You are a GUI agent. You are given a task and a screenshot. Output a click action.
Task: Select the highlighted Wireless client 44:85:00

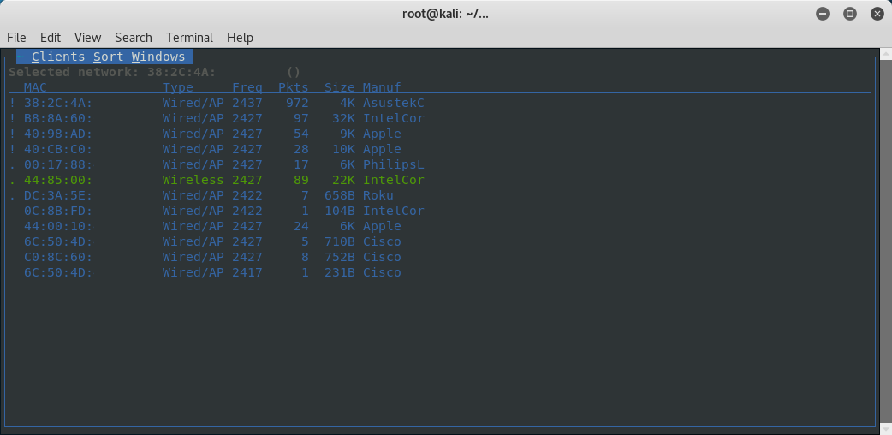217,180
